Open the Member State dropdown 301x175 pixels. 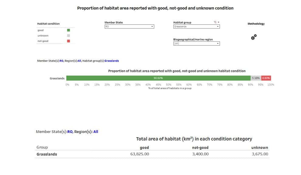tap(129, 27)
